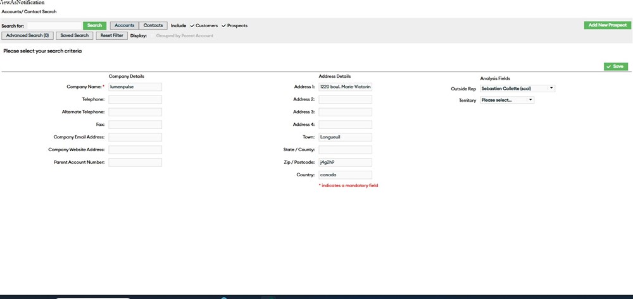Image resolution: width=633 pixels, height=299 pixels.
Task: Click the Zip / Postcode field
Action: (345, 162)
